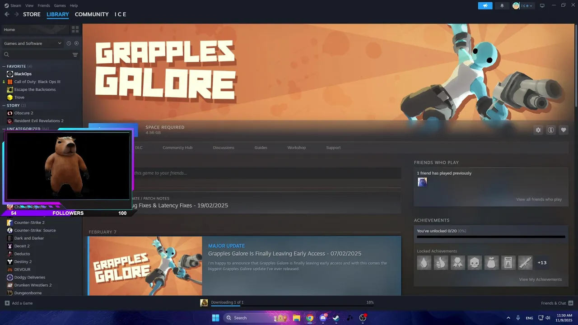Viewport: 578px width, 325px height.
Task: Select Call of Duty: Black Ops III
Action: [37, 82]
